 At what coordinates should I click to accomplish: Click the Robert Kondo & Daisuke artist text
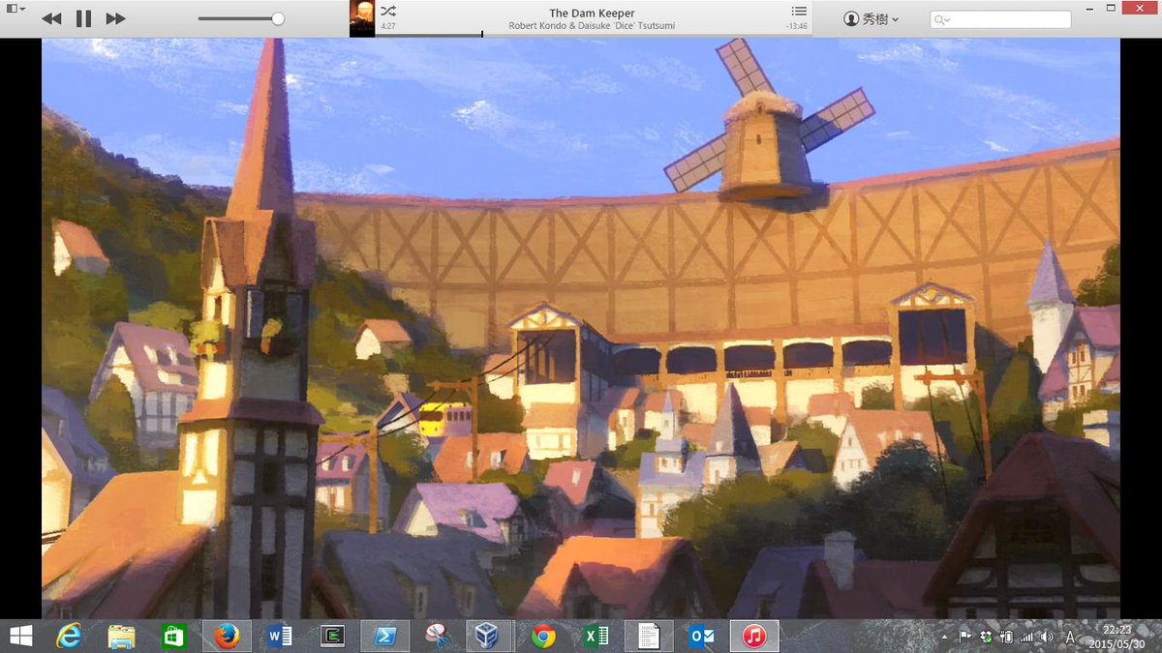pos(592,25)
